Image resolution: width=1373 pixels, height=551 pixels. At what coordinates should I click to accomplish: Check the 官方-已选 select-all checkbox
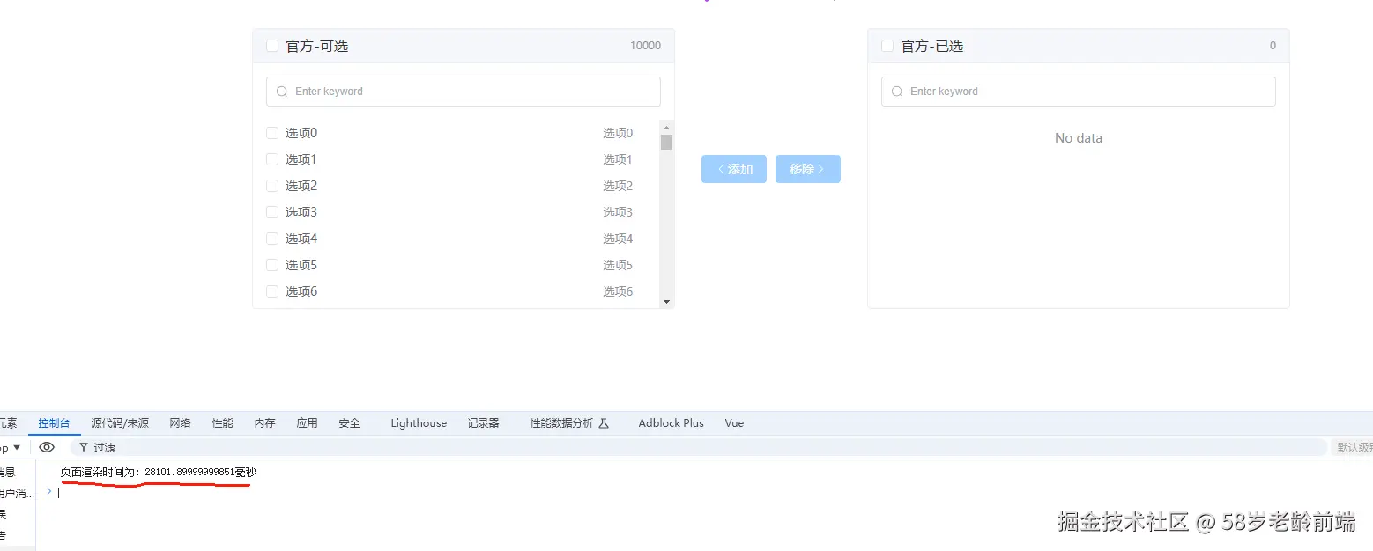click(x=887, y=46)
